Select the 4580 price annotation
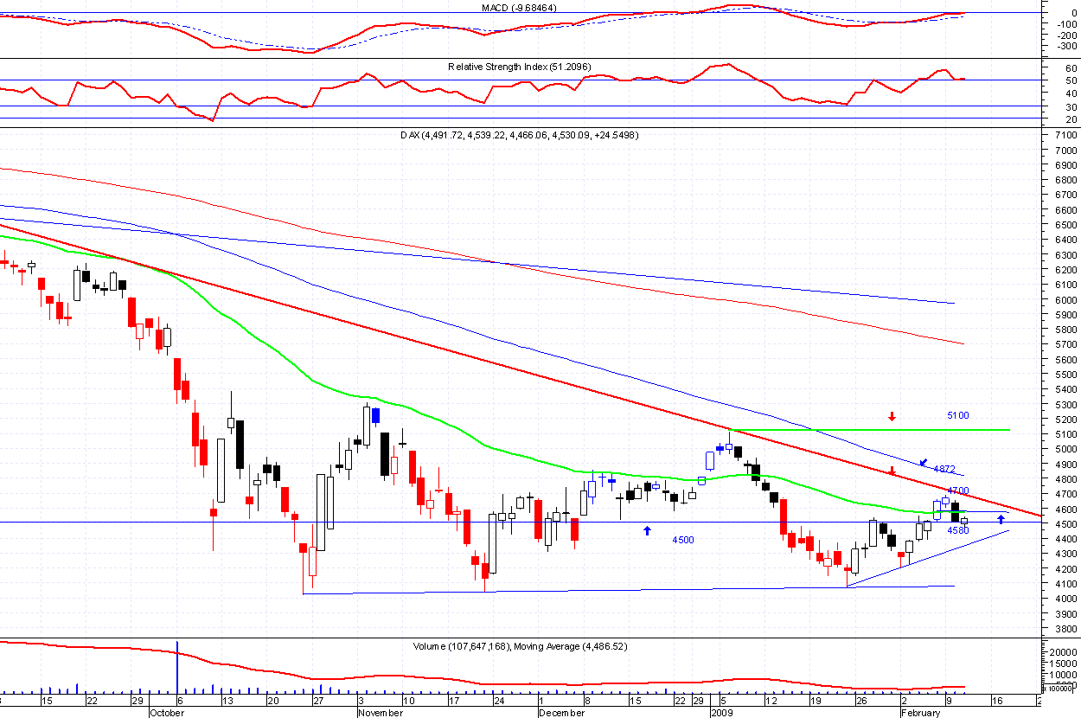The width and height of the screenshot is (1081, 718). point(957,529)
